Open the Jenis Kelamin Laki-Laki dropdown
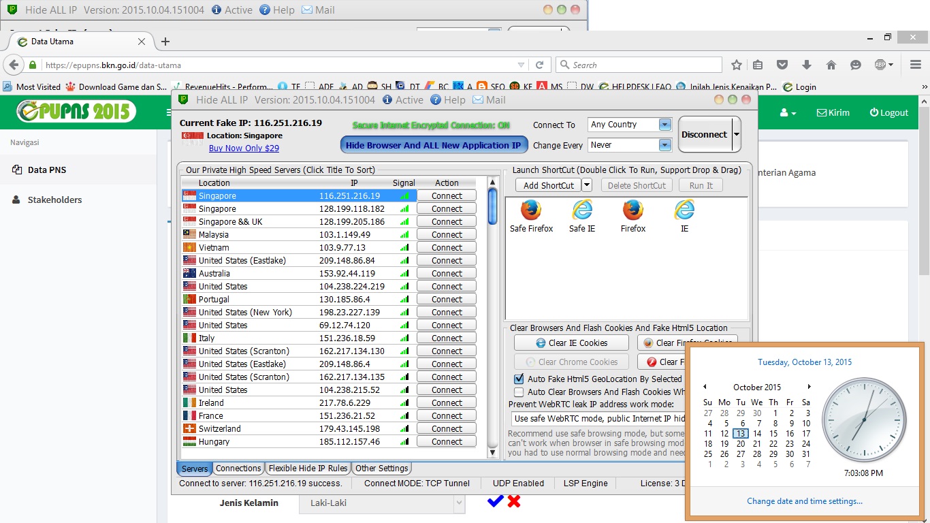Image resolution: width=930 pixels, height=523 pixels. [382, 503]
